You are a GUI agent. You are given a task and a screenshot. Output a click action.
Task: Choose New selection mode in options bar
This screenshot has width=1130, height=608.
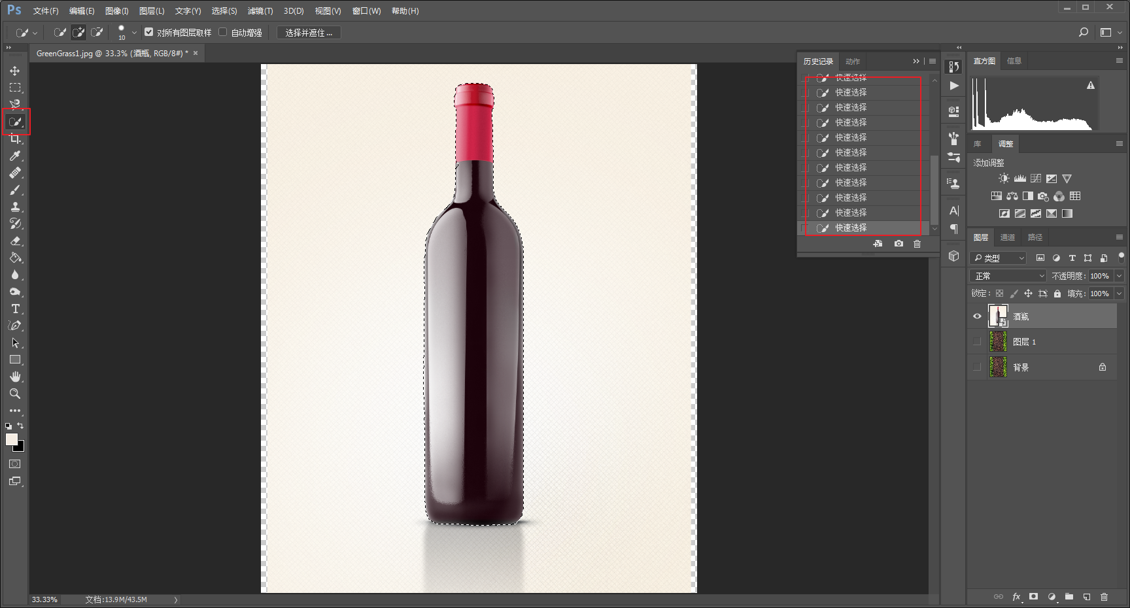pyautogui.click(x=60, y=32)
